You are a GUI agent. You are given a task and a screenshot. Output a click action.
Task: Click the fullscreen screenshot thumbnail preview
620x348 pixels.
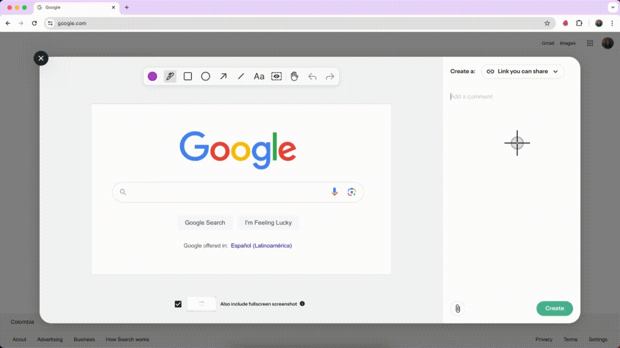(201, 304)
